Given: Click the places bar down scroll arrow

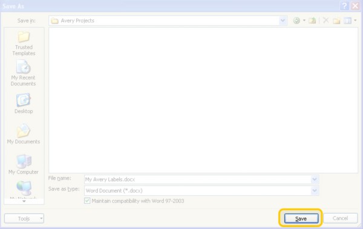Looking at the screenshot, I should [24, 201].
